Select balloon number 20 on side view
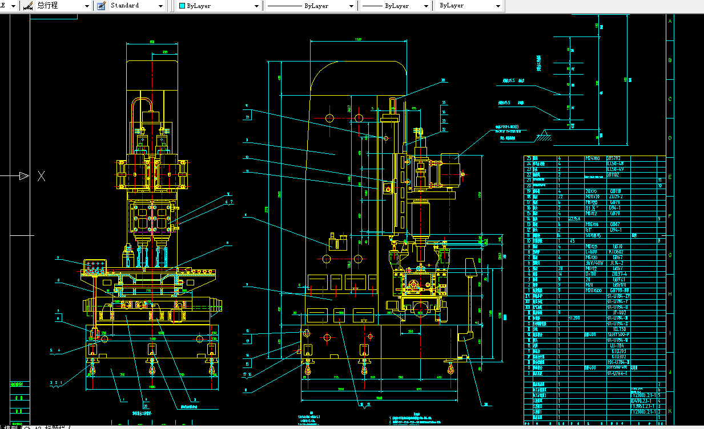This screenshot has width=704, height=429. 443,81
